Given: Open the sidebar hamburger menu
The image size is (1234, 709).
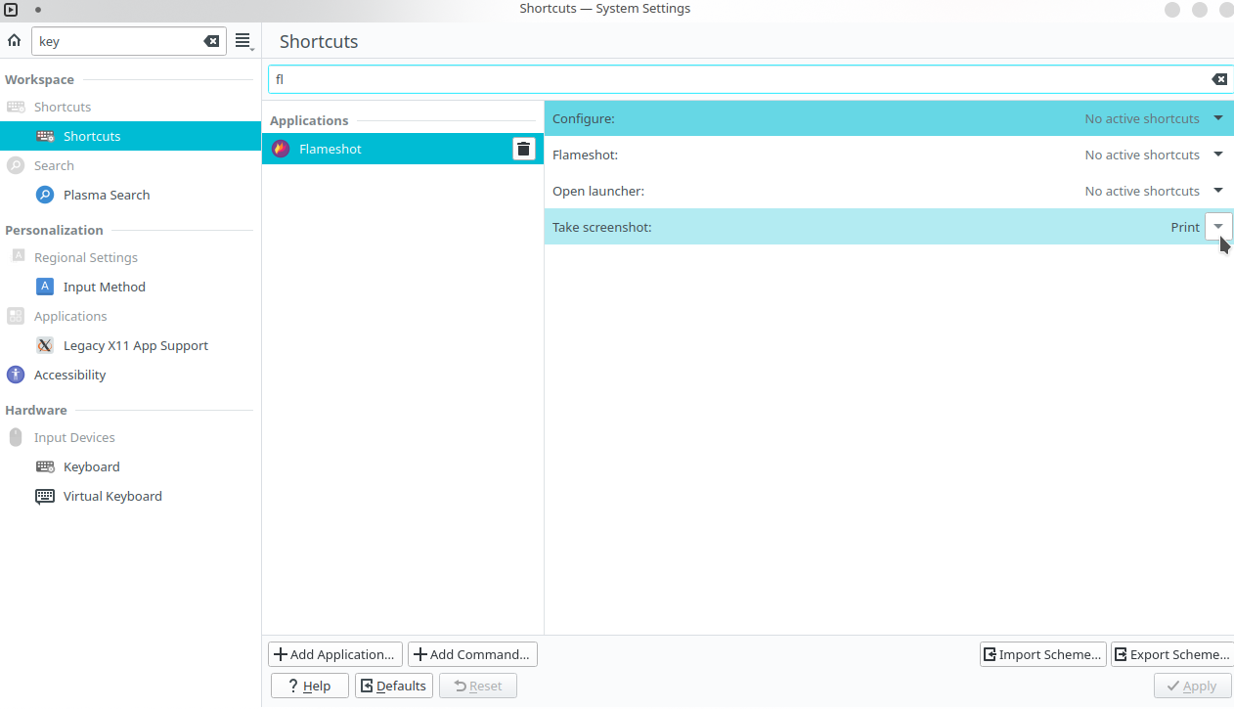Looking at the screenshot, I should pyautogui.click(x=243, y=41).
